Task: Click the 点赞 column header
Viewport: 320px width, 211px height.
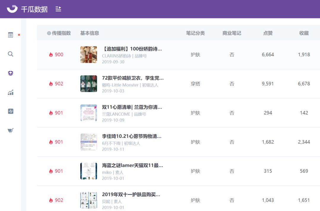Action: 268,33
